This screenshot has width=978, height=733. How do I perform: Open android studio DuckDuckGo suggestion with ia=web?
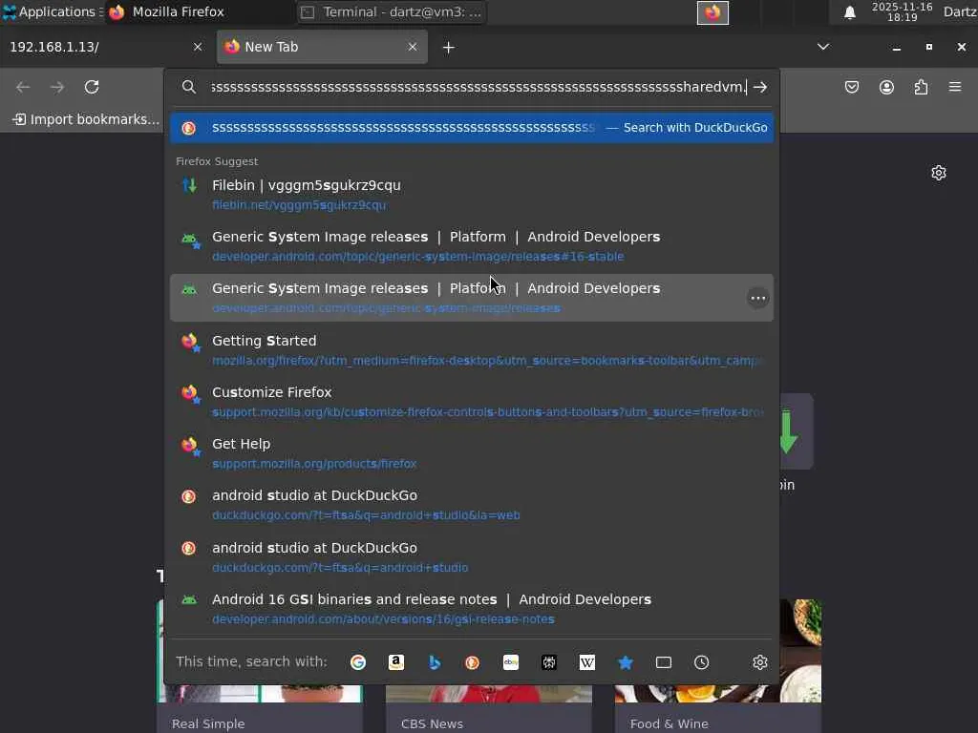pyautogui.click(x=472, y=506)
